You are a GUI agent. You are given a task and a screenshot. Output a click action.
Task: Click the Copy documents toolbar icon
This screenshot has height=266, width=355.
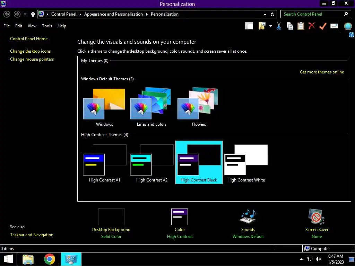pos(289,26)
